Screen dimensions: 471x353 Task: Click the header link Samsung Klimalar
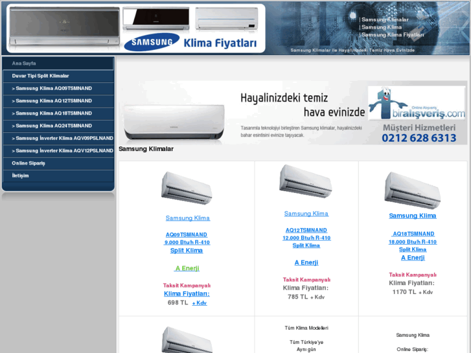point(385,19)
